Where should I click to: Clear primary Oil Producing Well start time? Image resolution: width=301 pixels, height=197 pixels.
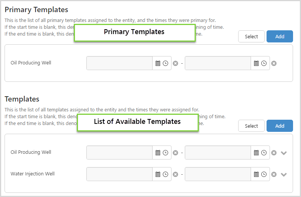tap(175, 63)
